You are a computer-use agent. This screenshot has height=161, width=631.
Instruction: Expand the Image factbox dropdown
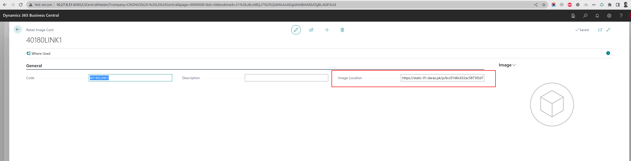click(507, 65)
